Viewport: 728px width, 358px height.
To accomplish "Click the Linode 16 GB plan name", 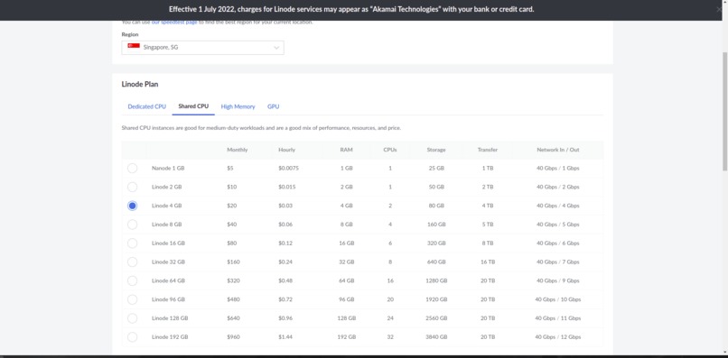I will tap(168, 243).
